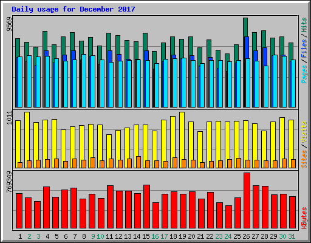The width and height of the screenshot is (311, 243).
Task: Click day label 1 on x-axis
Action: 20,236
